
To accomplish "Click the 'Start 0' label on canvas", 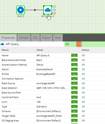I will coord(21,16).
